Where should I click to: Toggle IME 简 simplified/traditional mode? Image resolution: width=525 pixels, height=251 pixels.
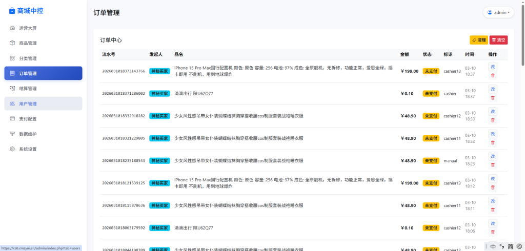point(511,246)
